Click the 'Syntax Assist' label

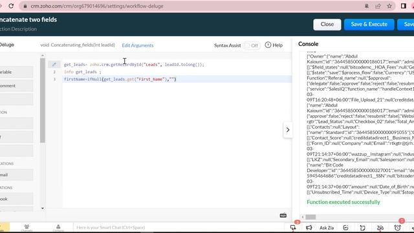[227, 45]
